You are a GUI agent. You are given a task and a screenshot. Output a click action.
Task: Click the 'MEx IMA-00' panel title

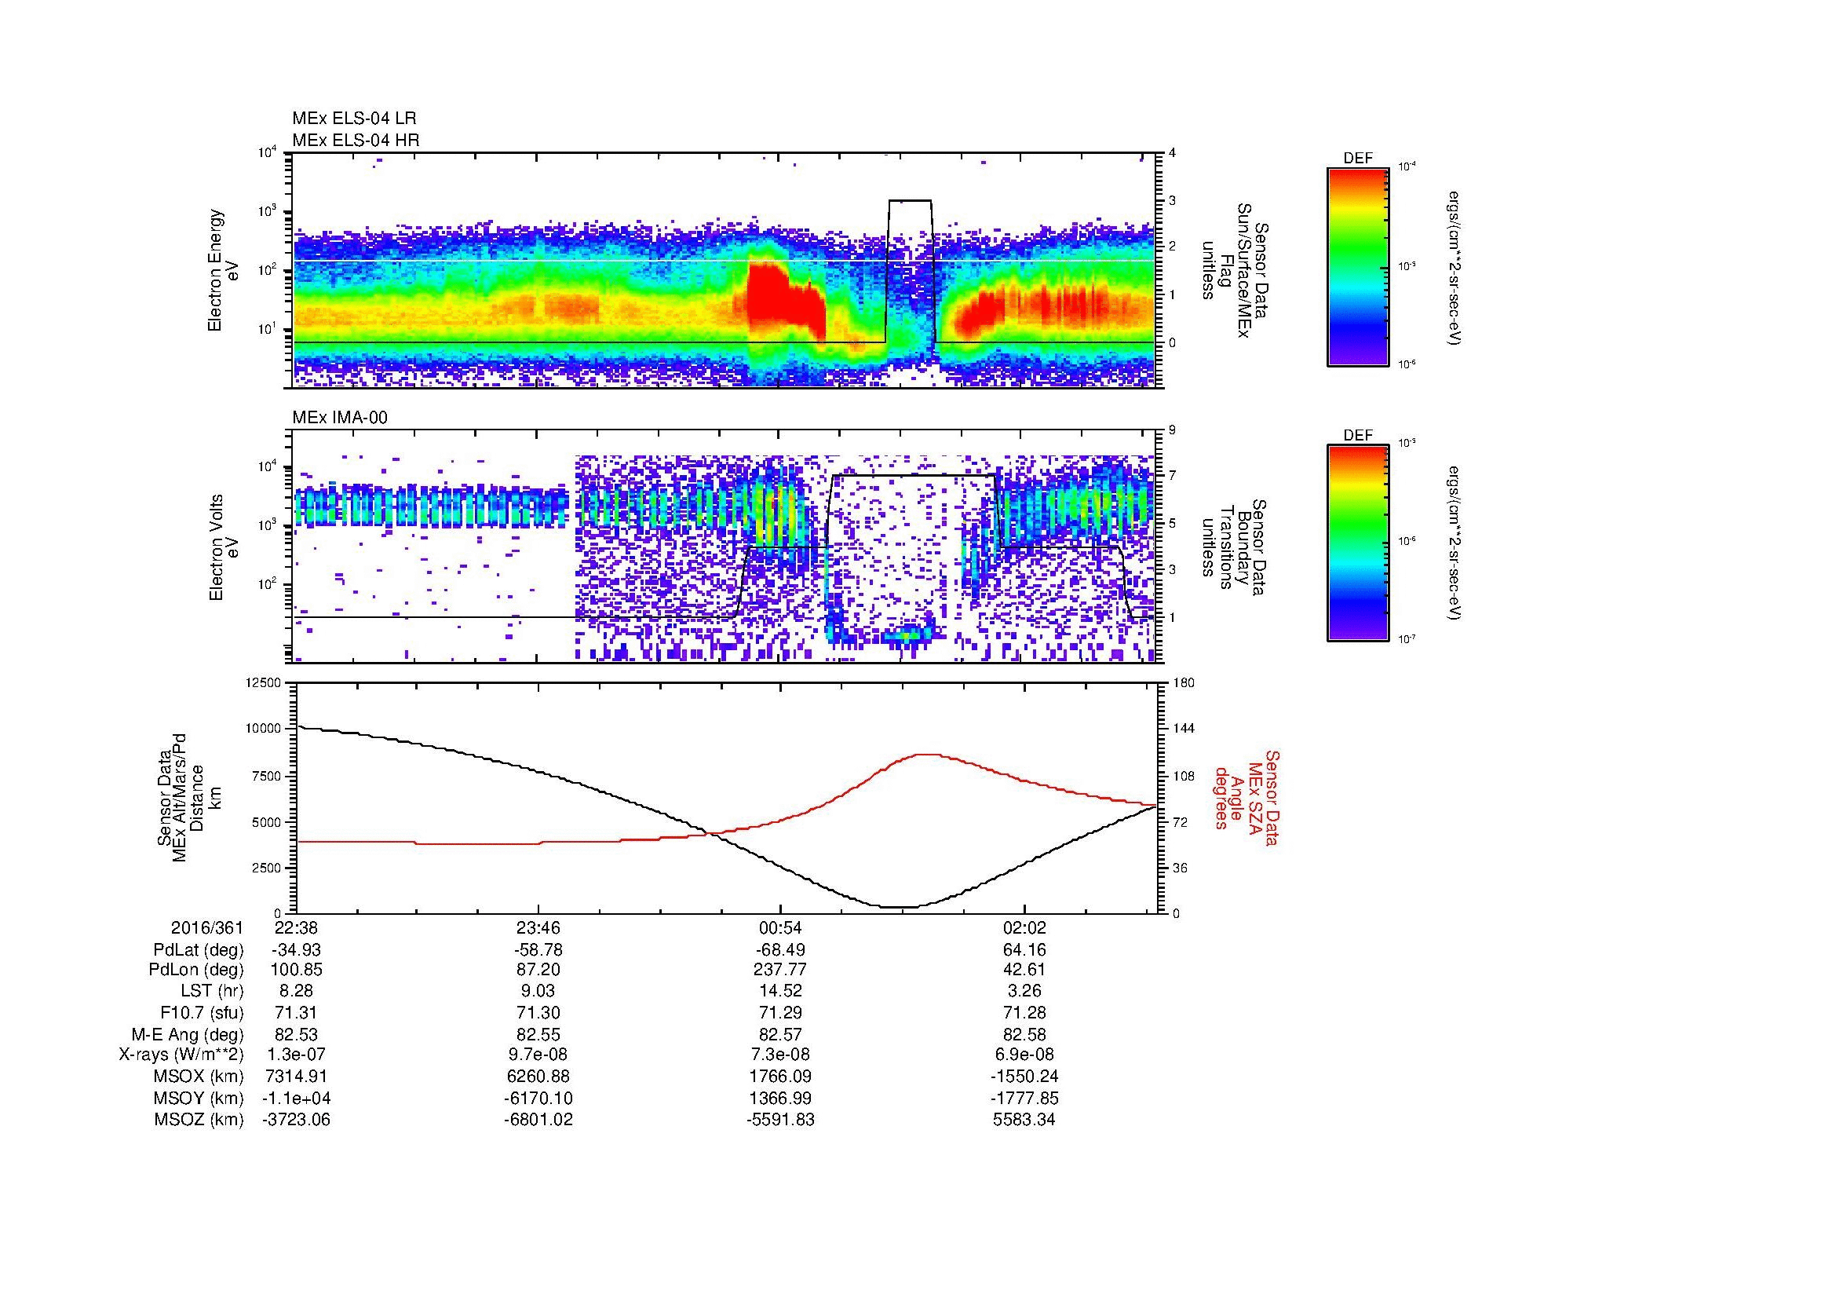340,418
